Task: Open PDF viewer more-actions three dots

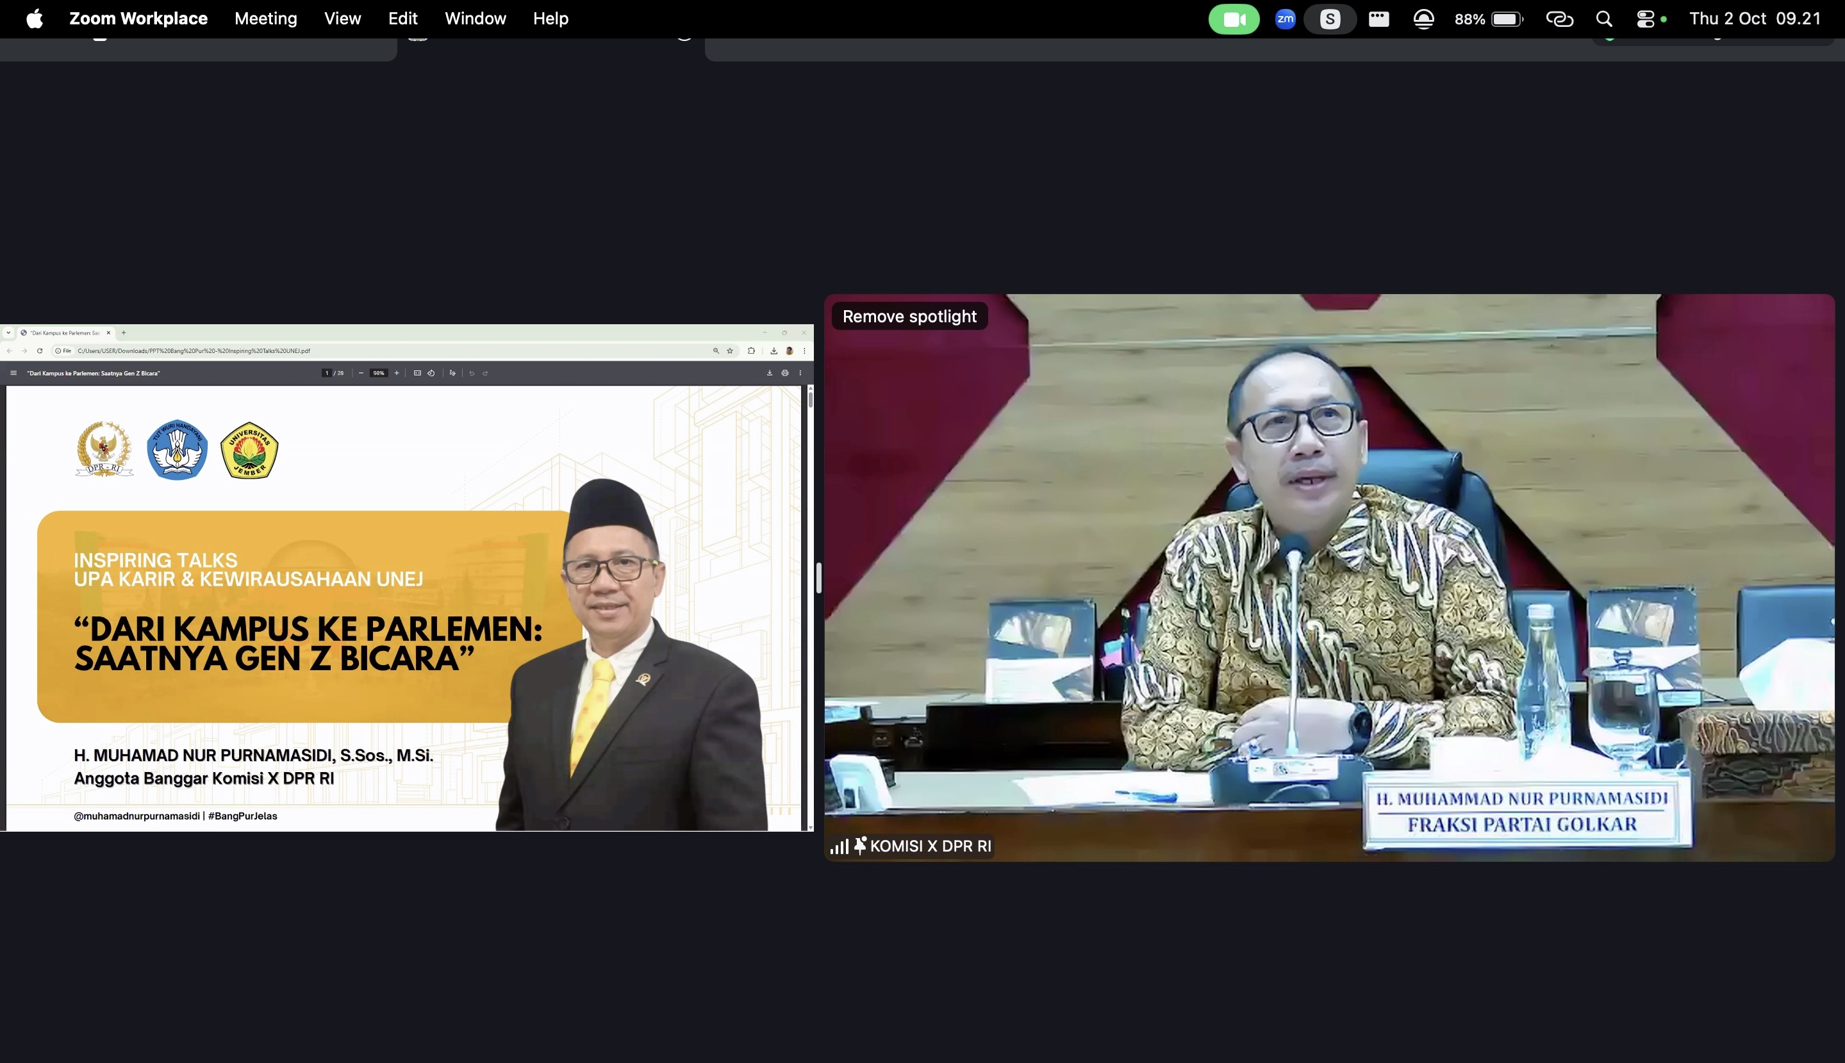Action: 800,373
